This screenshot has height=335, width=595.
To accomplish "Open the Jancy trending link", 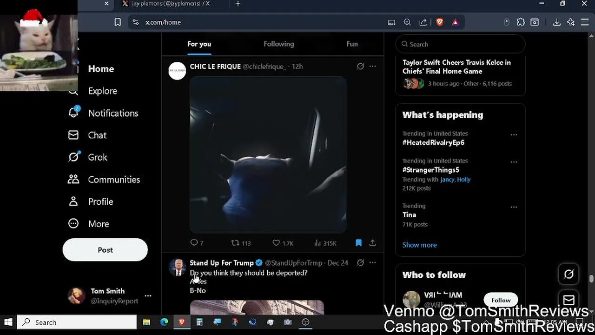I will [447, 180].
